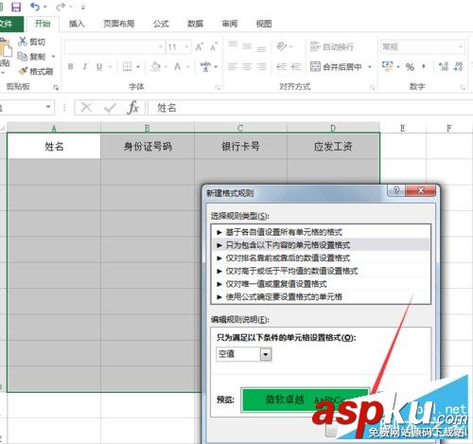Confirm the formula bar entry
The width and height of the screenshot is (473, 444).
click(x=110, y=108)
